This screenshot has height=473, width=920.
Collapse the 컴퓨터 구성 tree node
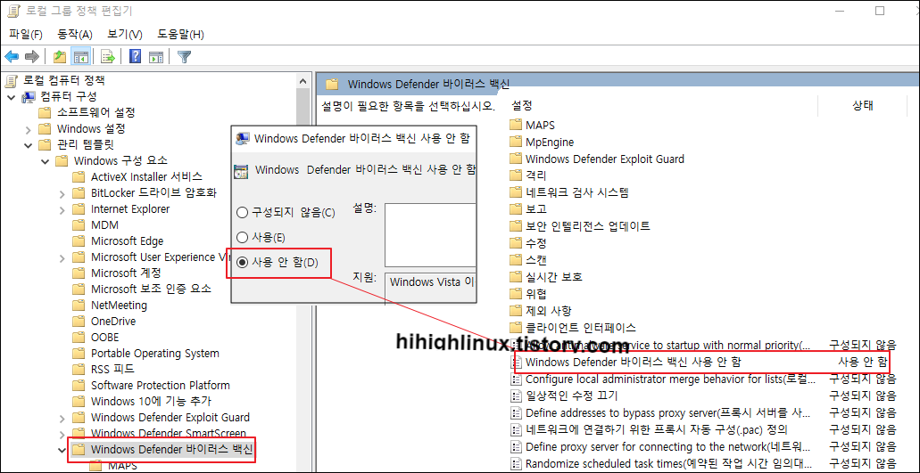pyautogui.click(x=11, y=96)
